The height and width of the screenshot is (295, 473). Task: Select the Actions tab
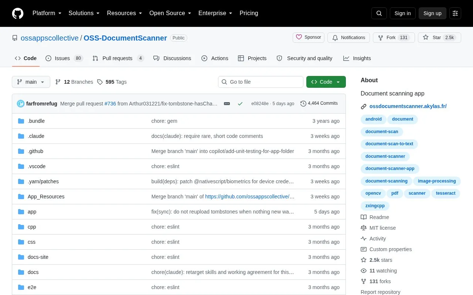(215, 58)
